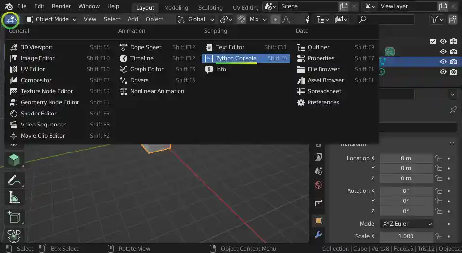Open the viewport Add menu
This screenshot has height=253, width=462.
pos(133,19)
